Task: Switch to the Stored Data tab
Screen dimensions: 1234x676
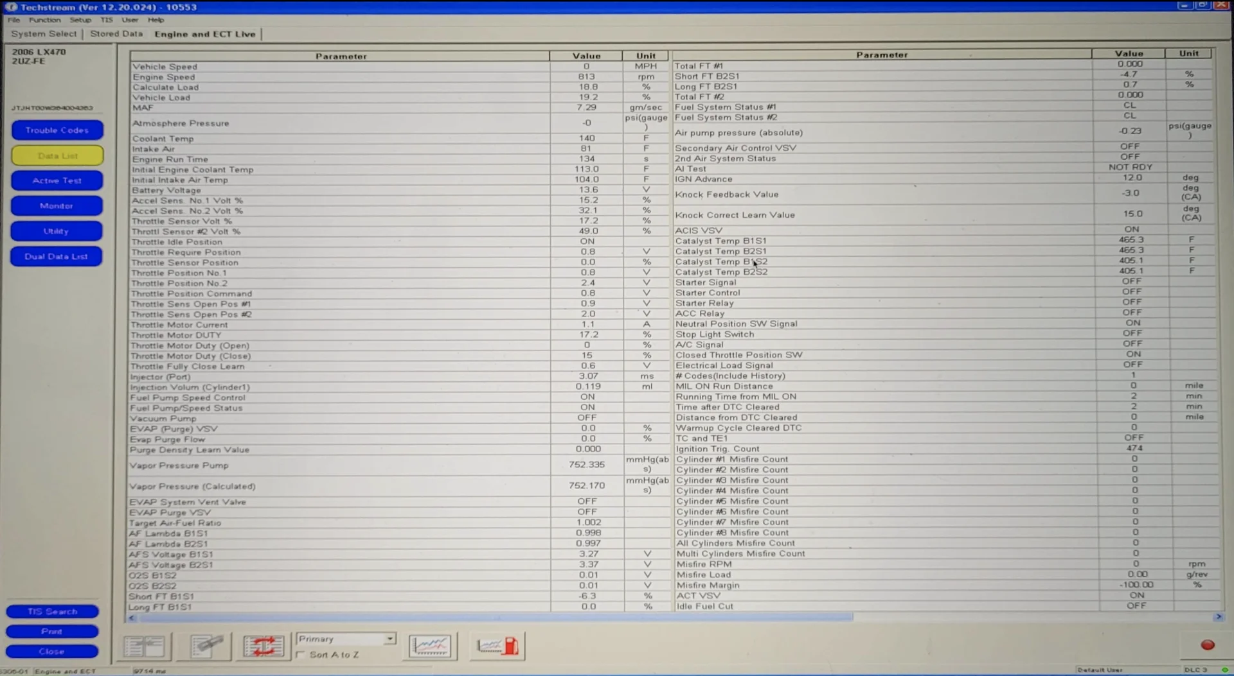Action: coord(116,34)
